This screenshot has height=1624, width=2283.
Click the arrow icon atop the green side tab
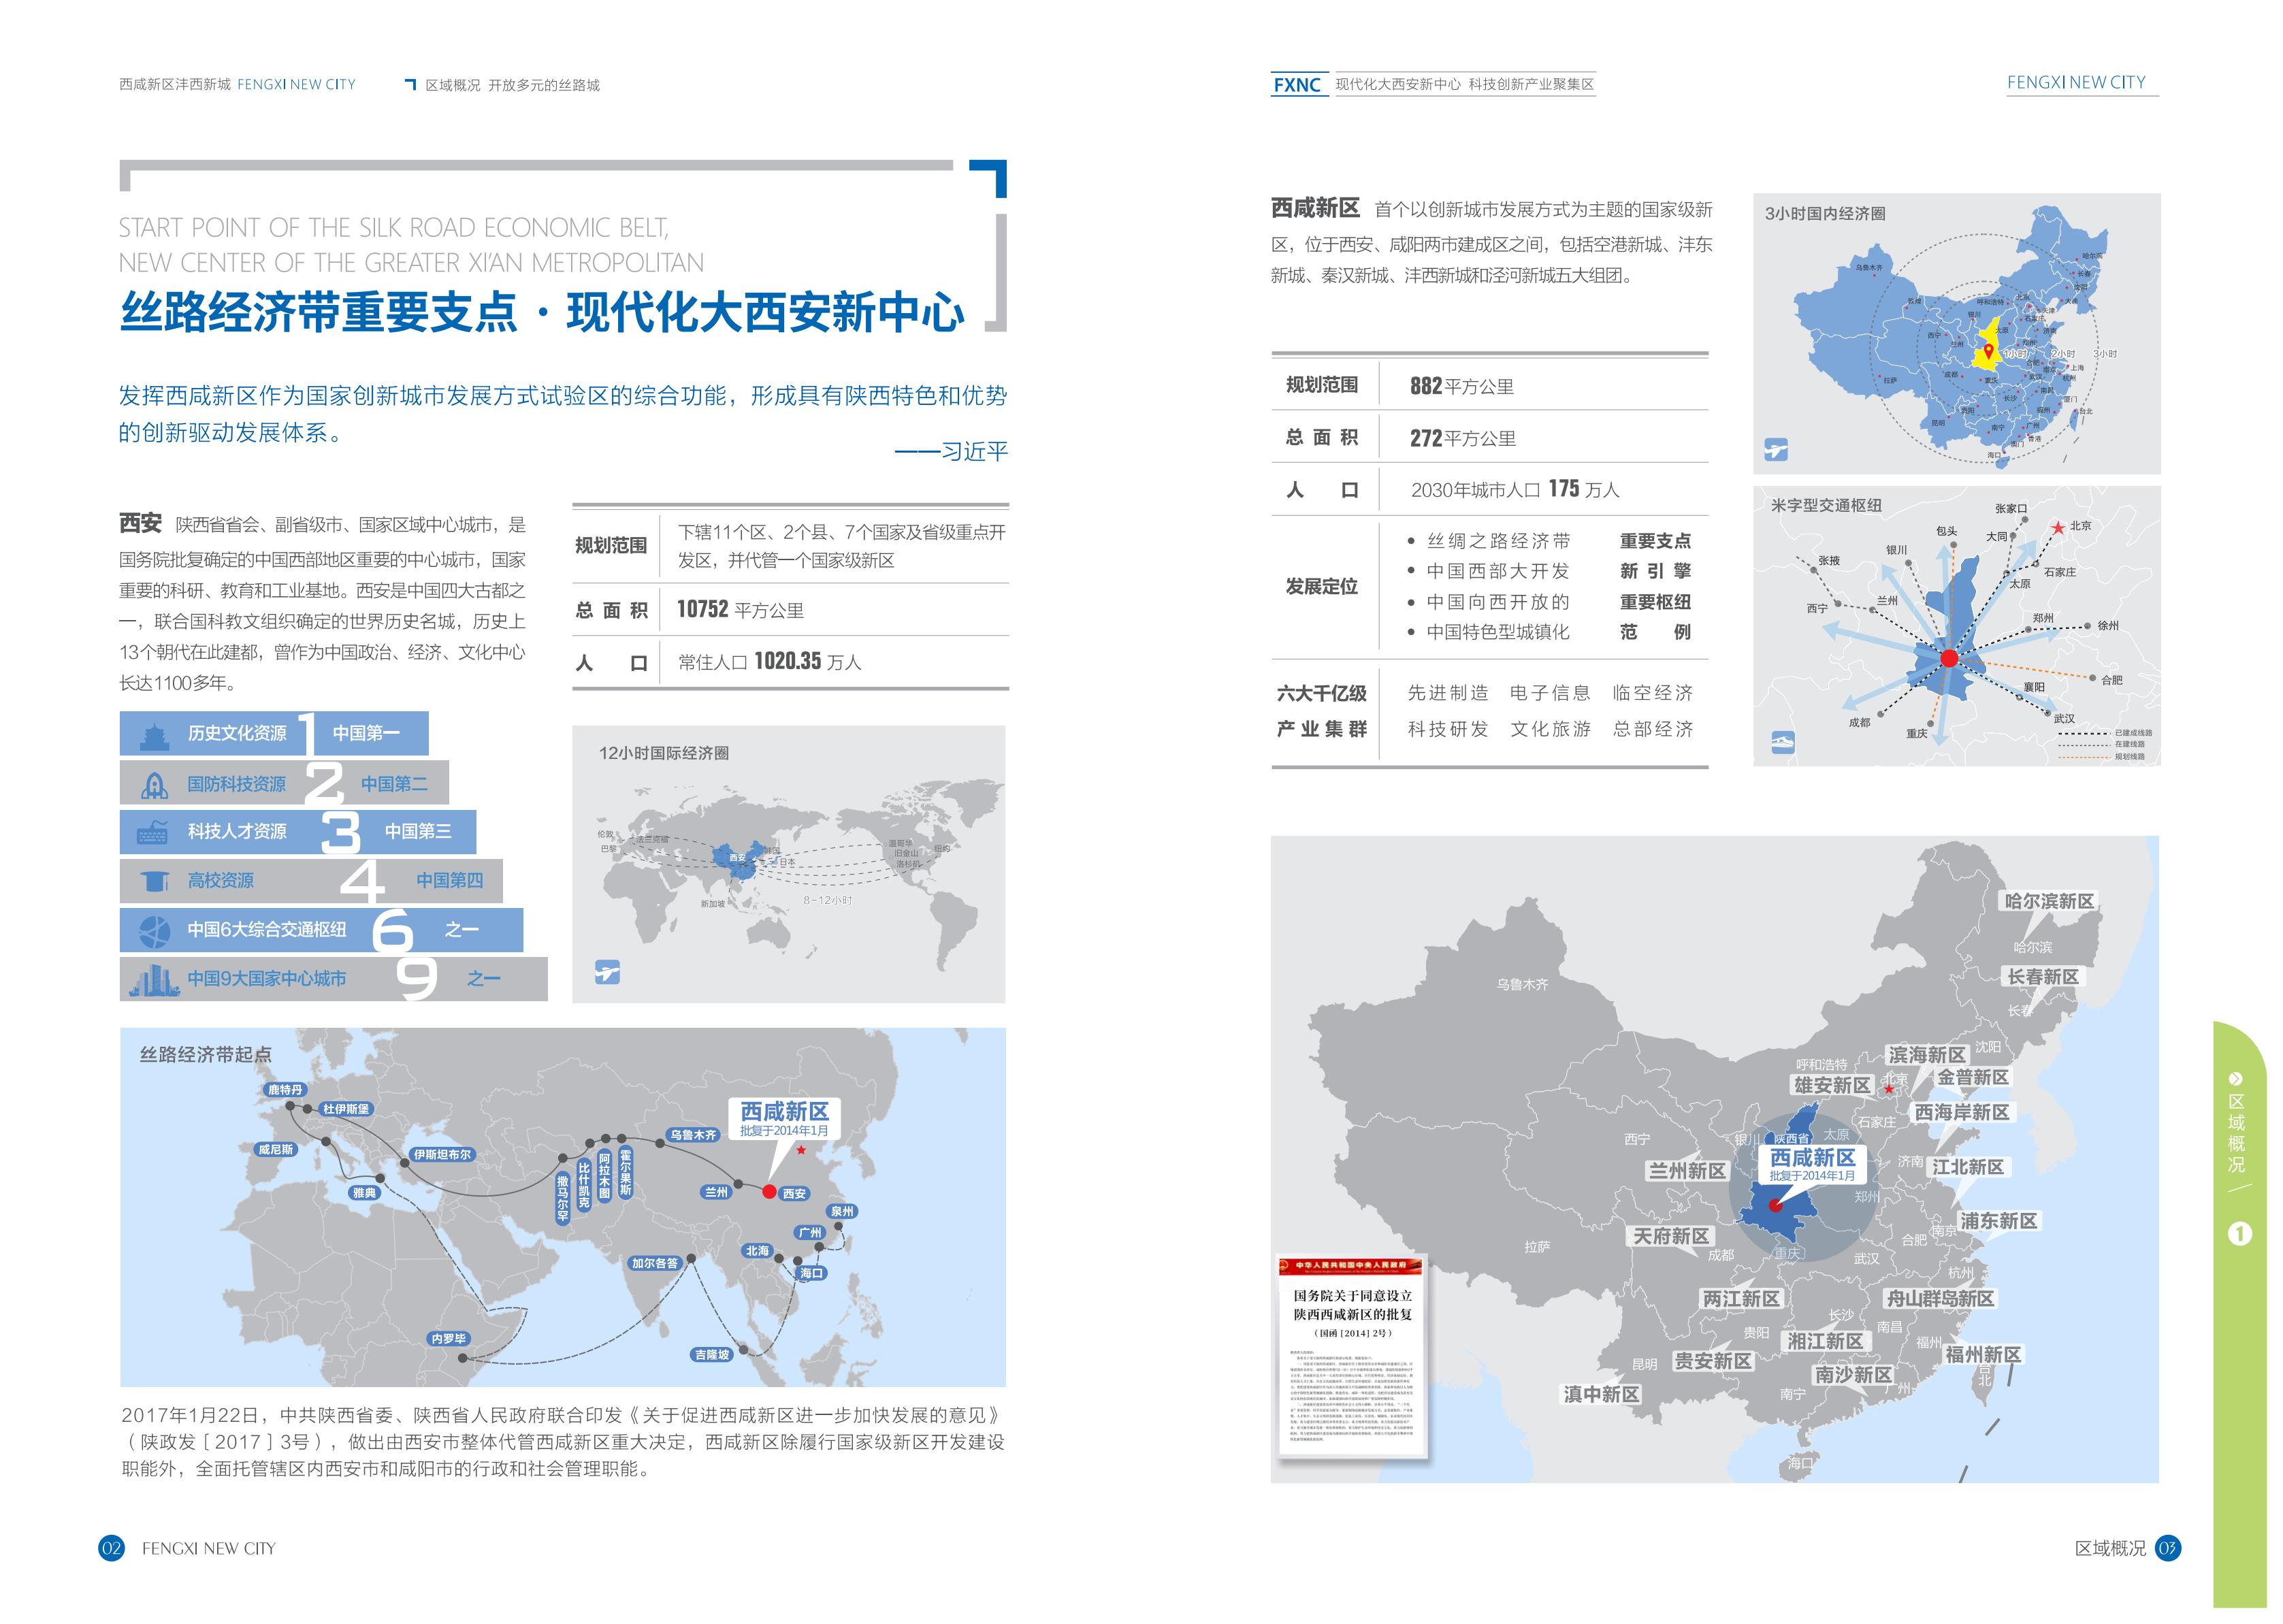click(x=2236, y=1079)
